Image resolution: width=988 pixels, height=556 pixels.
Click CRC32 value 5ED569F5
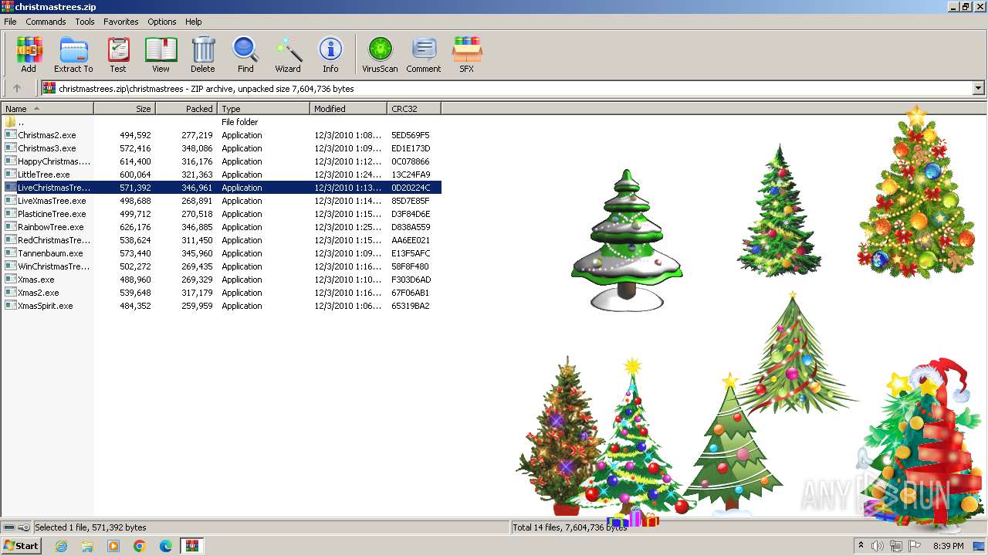pos(411,135)
